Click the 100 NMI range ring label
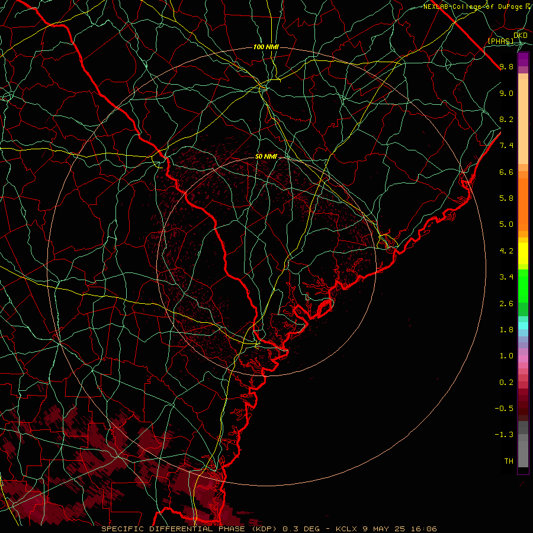Image resolution: width=533 pixels, height=533 pixels. point(266,47)
